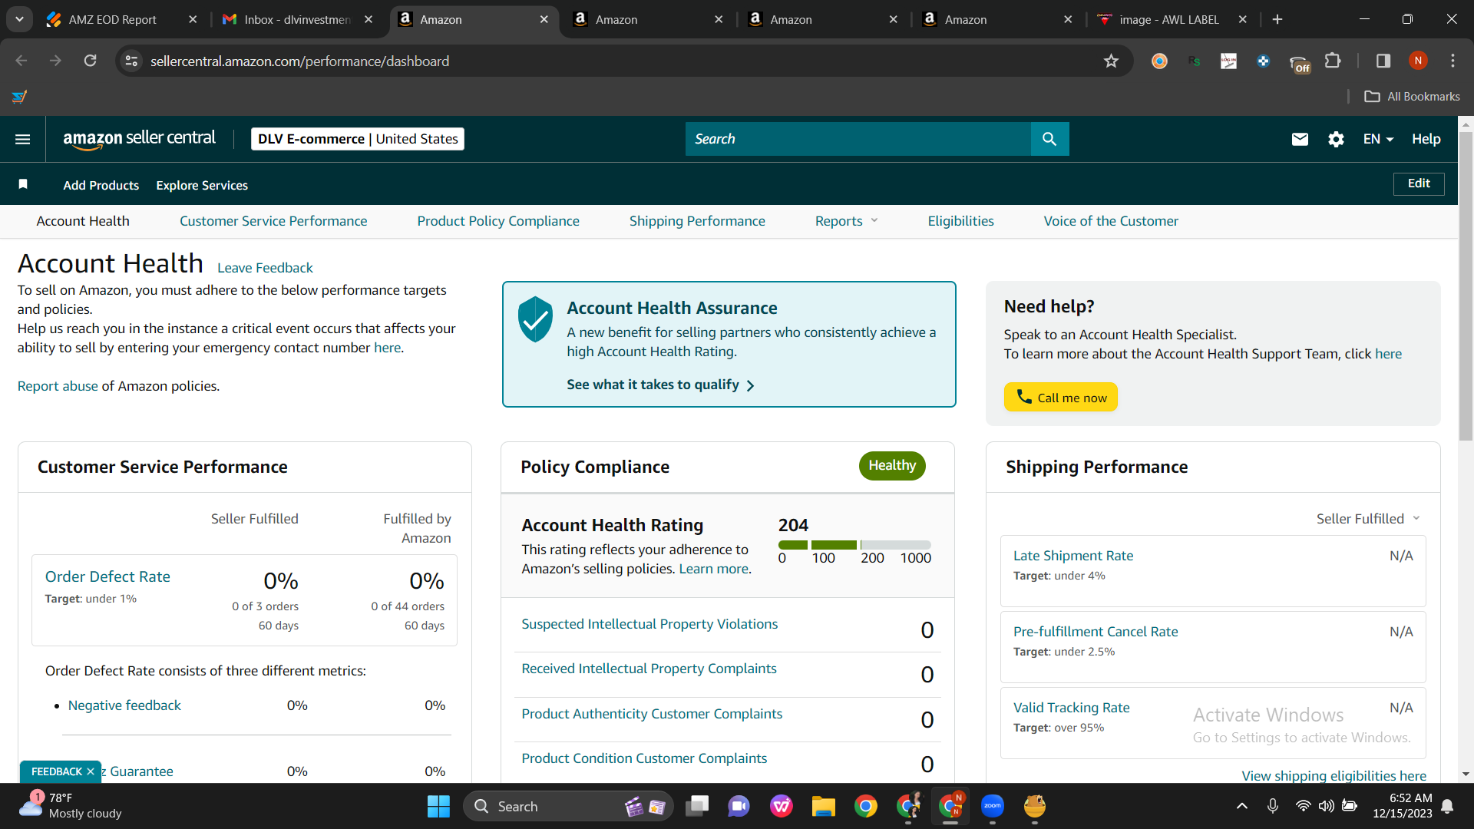Switch to Inbox Gmail browser tab

(x=296, y=19)
